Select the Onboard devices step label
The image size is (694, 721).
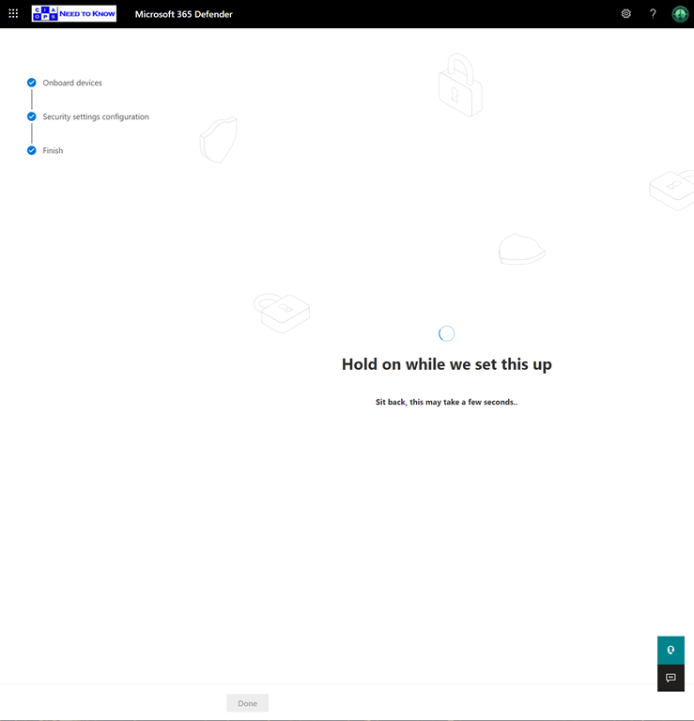click(72, 83)
